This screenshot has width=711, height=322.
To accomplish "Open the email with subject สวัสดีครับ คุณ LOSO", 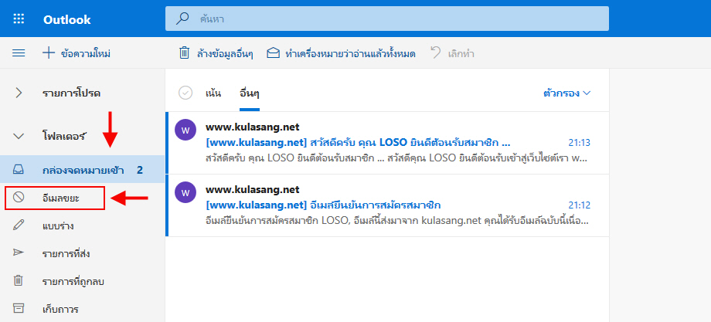I will [359, 143].
